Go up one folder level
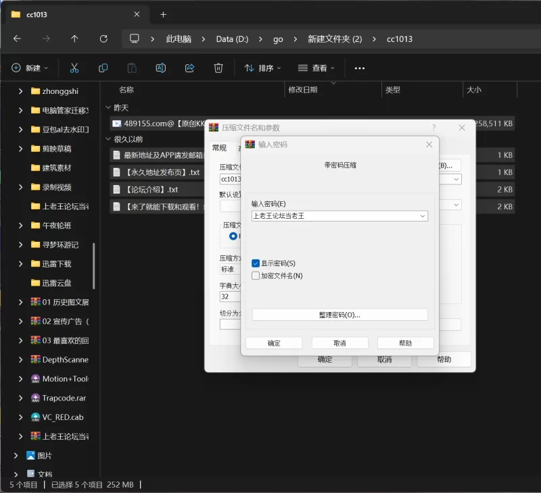 pos(74,38)
